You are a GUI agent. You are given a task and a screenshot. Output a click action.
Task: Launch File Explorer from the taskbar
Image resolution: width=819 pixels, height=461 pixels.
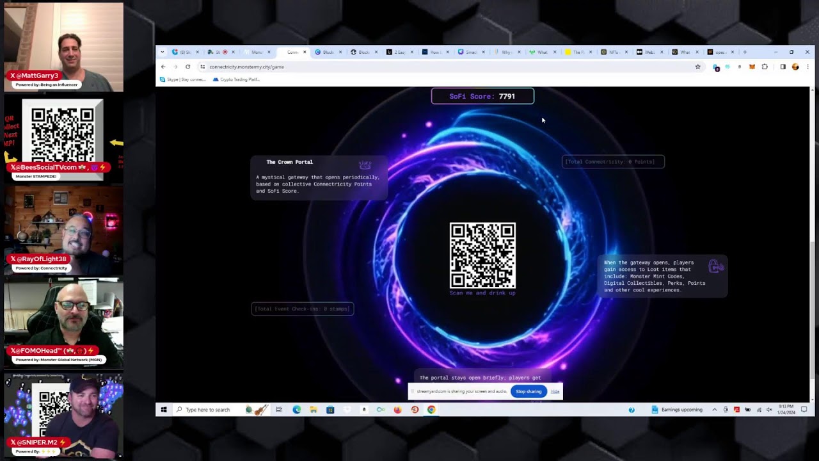coord(313,410)
